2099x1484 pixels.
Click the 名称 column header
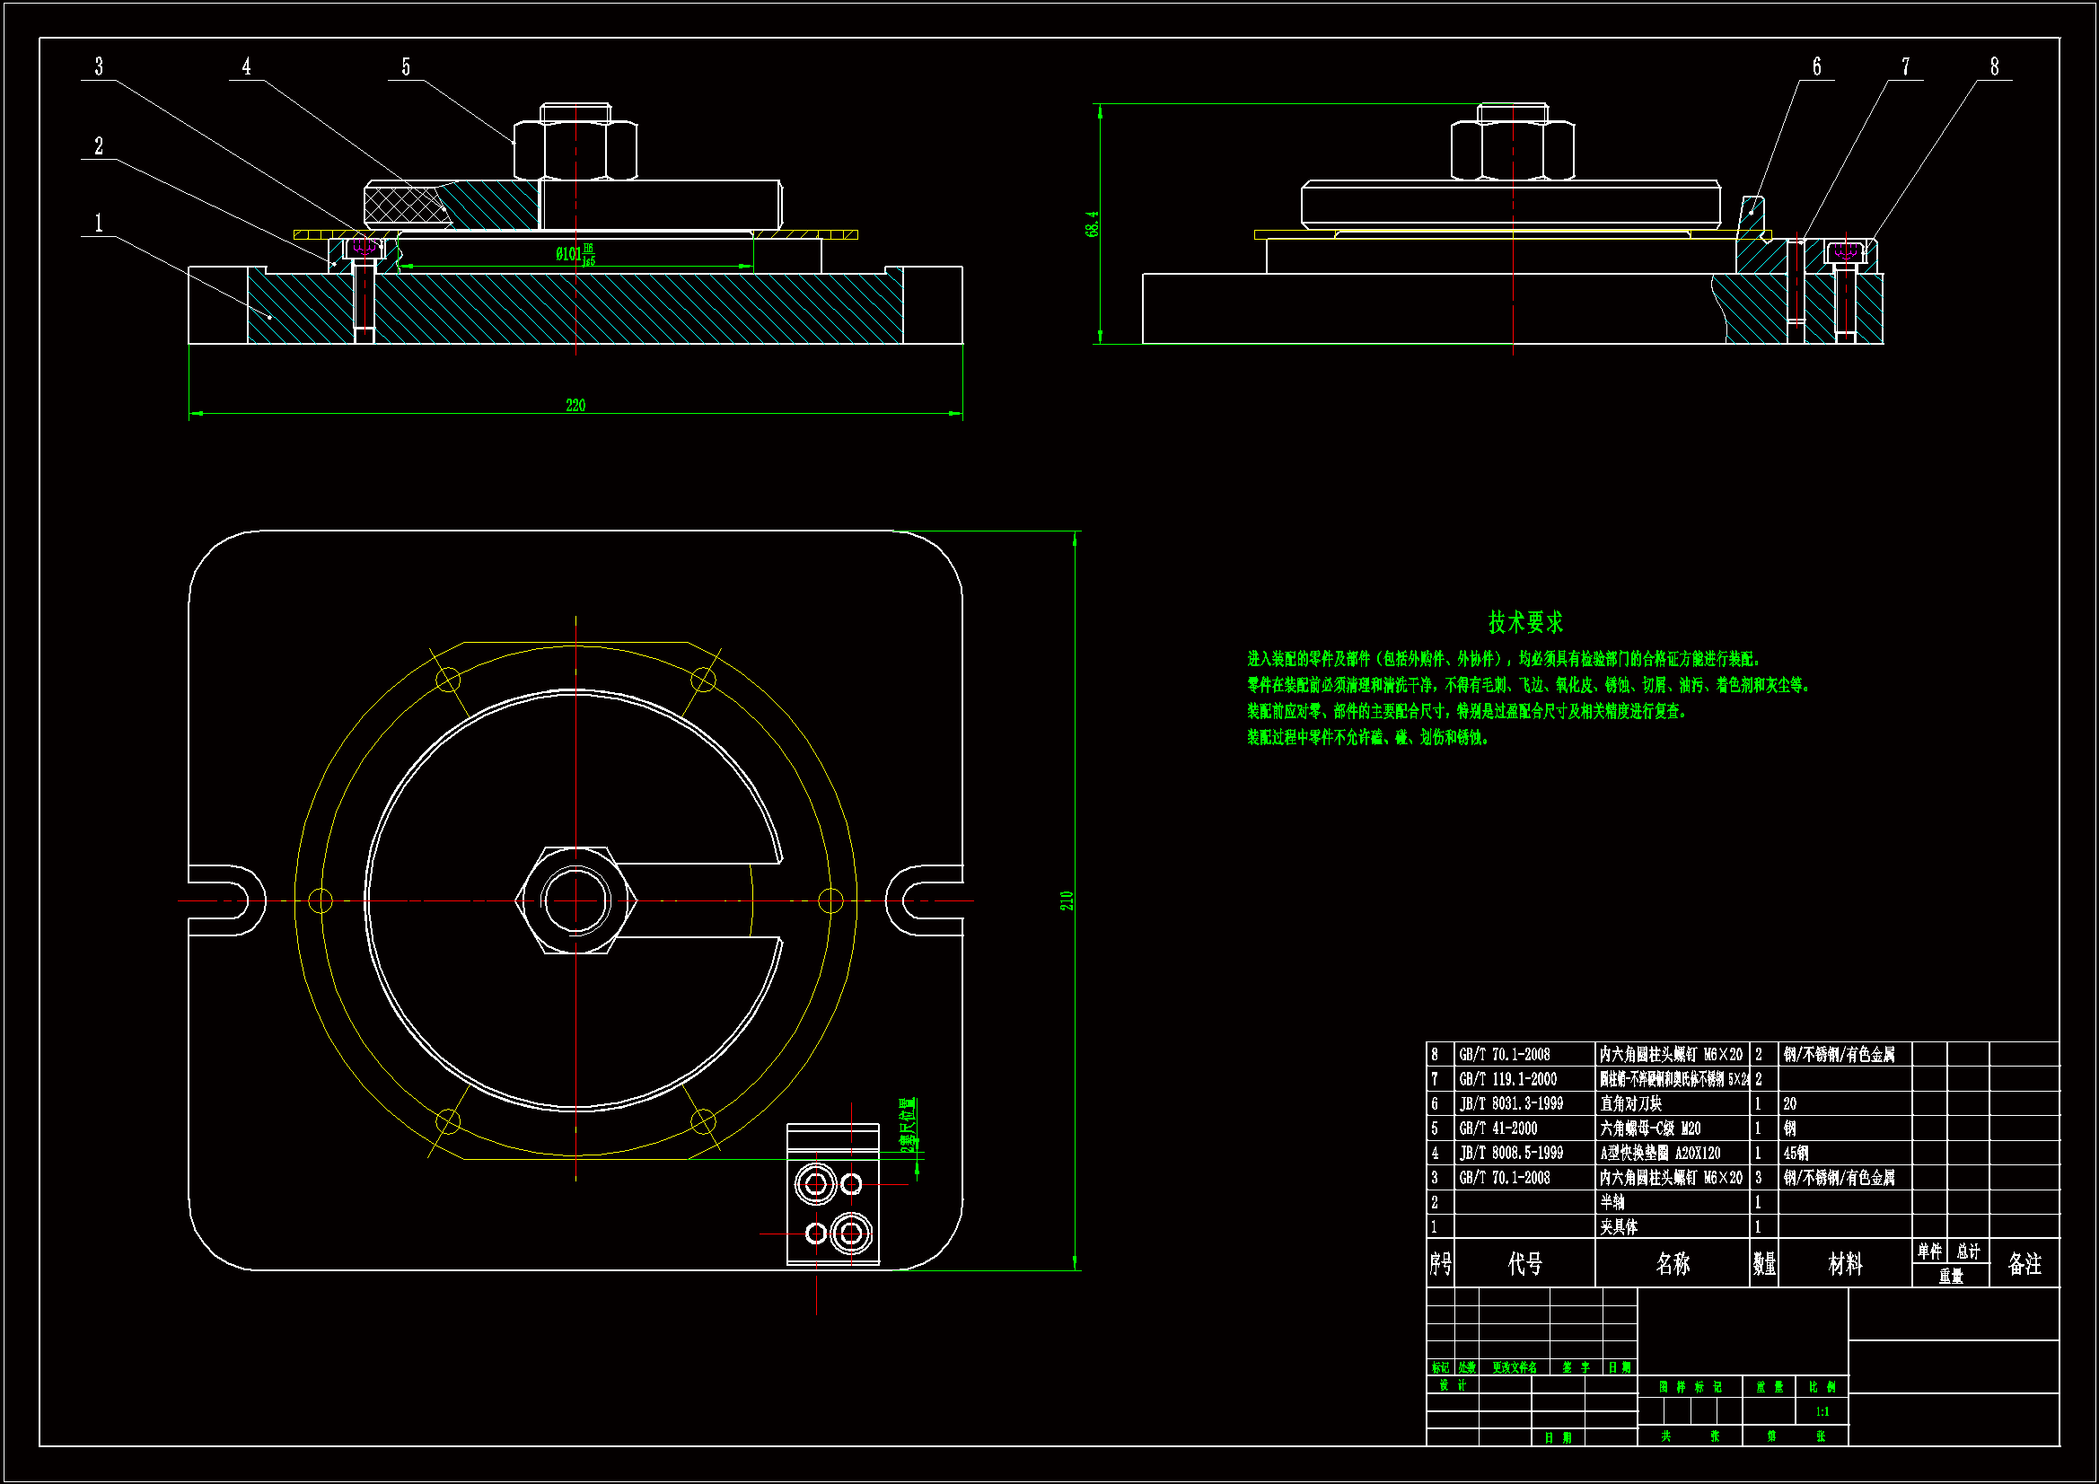(x=1672, y=1264)
